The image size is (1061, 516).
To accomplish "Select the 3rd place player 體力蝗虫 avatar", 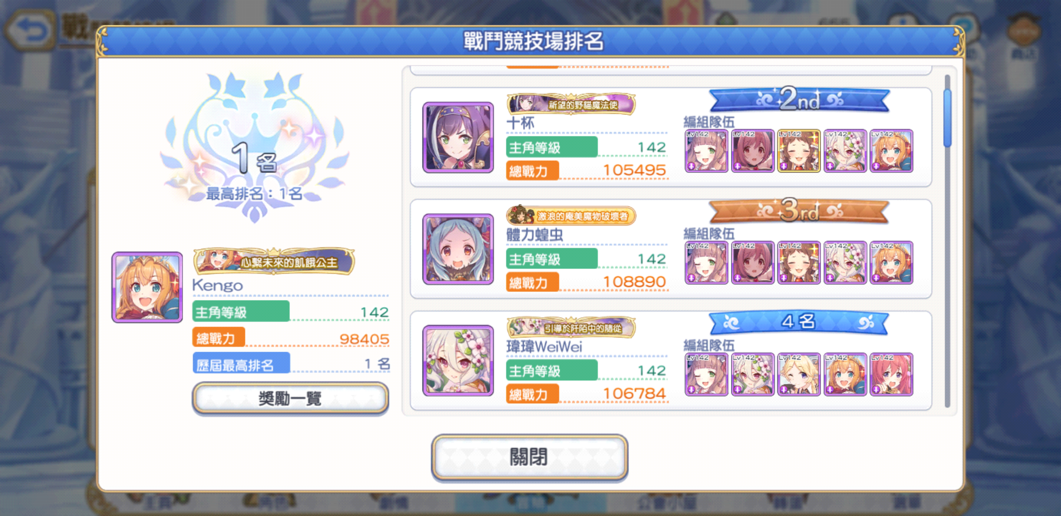I will pyautogui.click(x=458, y=249).
